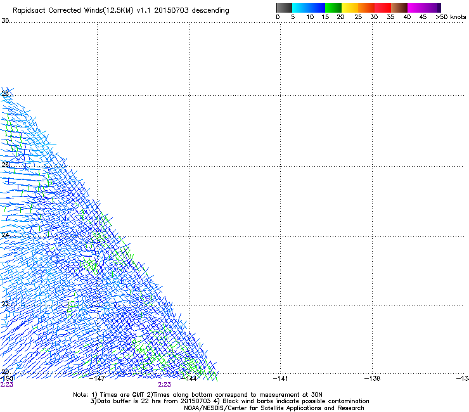Click the '0' legend scale label
469x412 pixels.
[x=278, y=17]
